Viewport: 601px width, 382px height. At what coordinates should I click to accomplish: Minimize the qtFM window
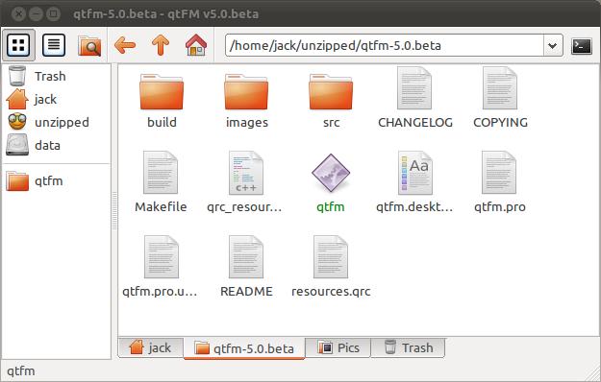pos(36,14)
